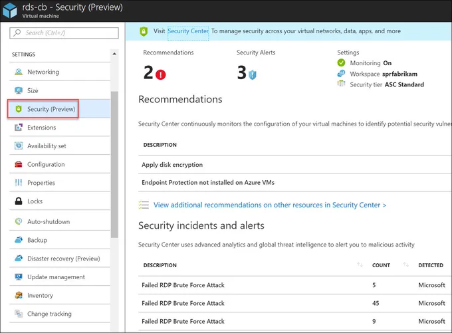Click the Recommendations count 2
452x333 pixels.
[148, 72]
